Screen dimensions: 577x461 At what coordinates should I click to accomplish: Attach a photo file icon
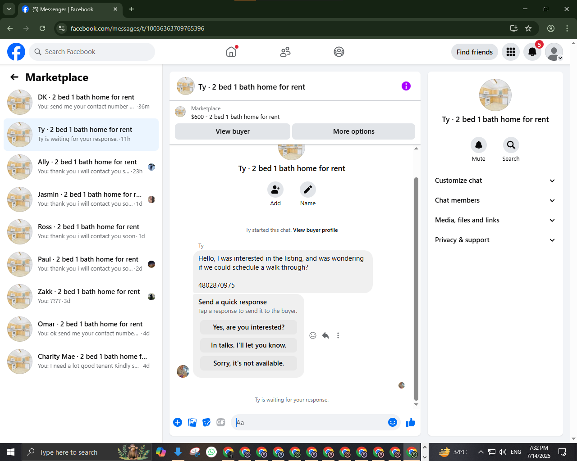(x=192, y=422)
